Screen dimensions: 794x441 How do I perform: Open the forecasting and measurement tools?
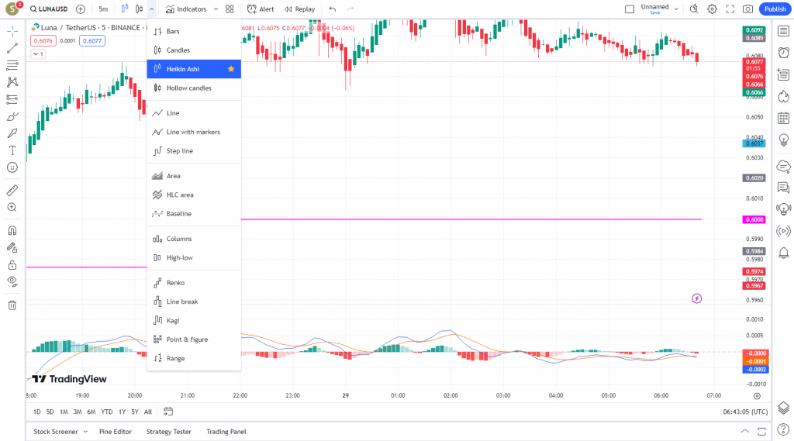12,99
